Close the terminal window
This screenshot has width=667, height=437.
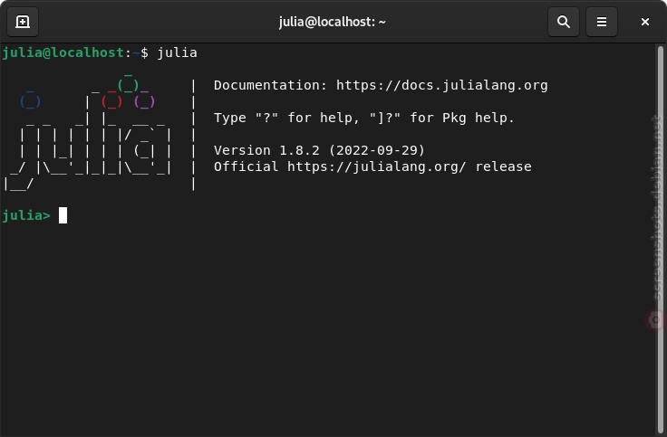[x=645, y=22]
